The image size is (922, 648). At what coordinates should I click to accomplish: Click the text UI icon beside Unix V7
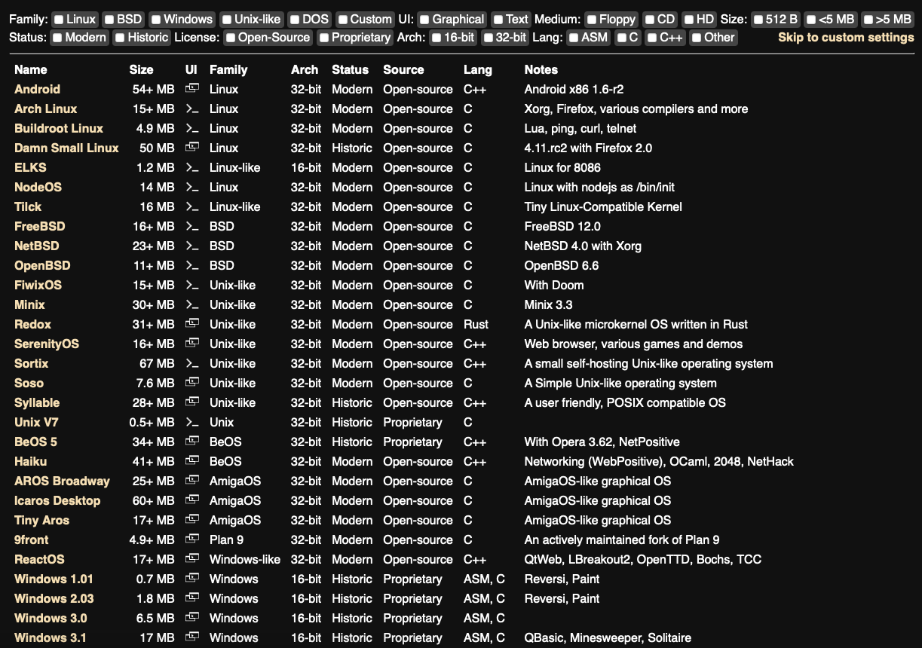coord(192,422)
